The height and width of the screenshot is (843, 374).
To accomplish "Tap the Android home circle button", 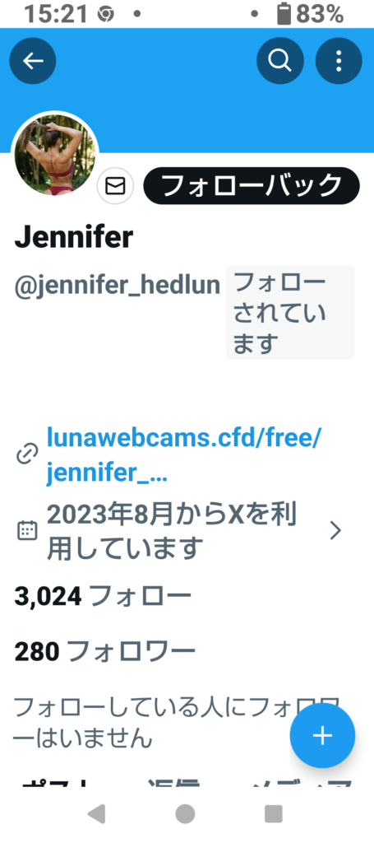I will click(x=185, y=814).
